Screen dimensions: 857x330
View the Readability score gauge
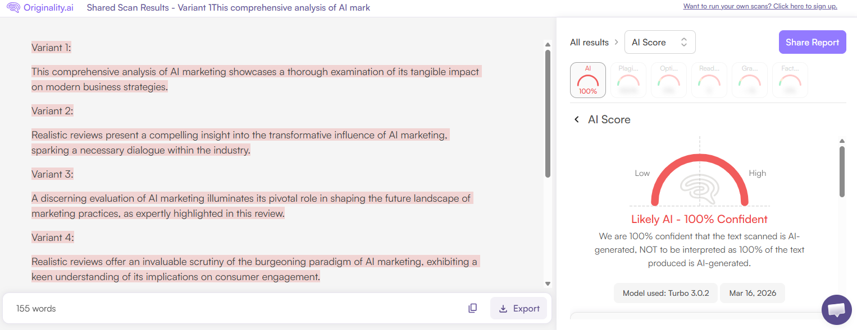click(x=709, y=80)
